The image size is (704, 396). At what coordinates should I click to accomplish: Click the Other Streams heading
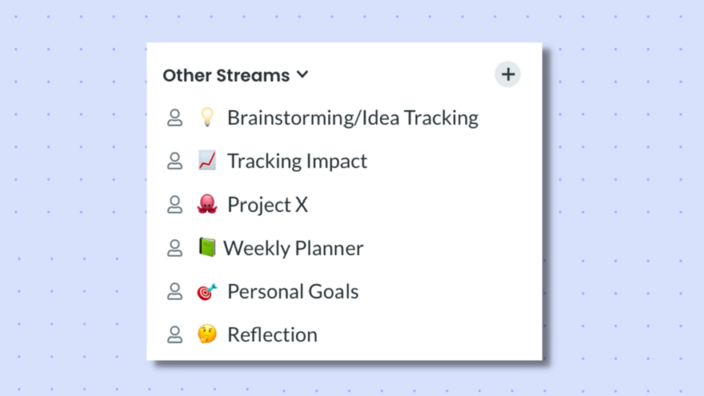click(x=226, y=76)
